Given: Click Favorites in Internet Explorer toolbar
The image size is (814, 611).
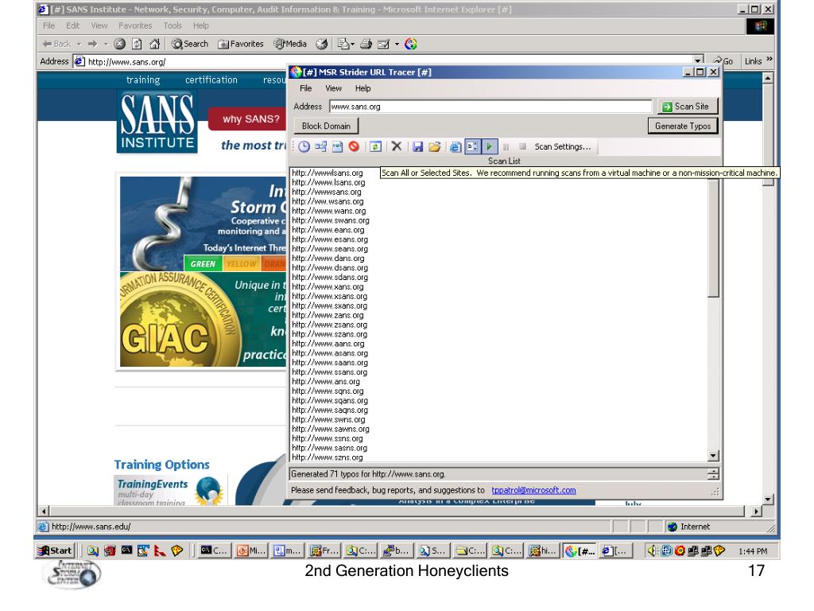Looking at the screenshot, I should (x=241, y=45).
